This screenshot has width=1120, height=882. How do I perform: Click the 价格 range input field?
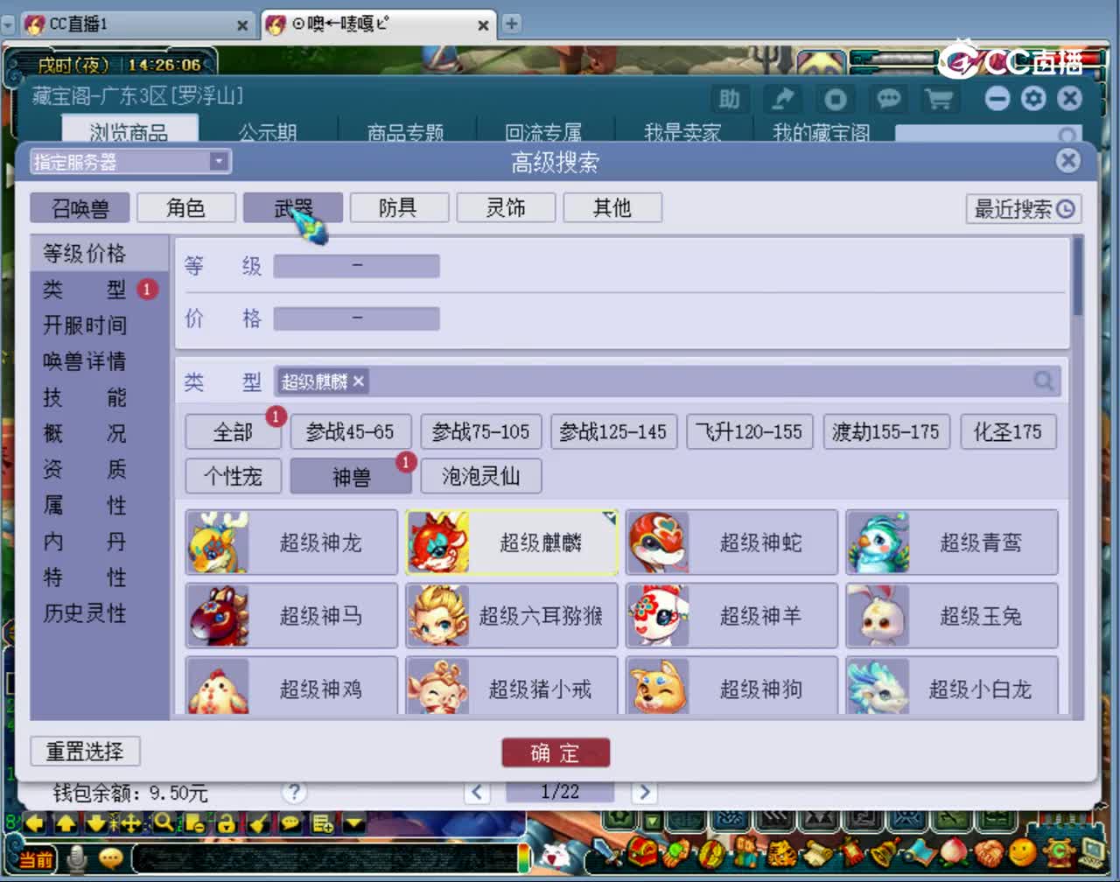point(357,318)
